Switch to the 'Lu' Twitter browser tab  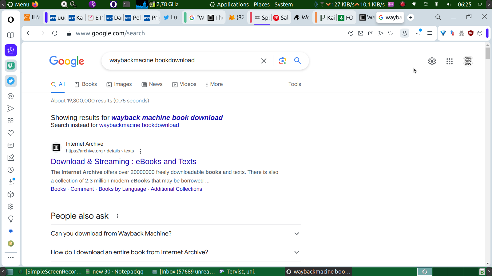point(171,17)
